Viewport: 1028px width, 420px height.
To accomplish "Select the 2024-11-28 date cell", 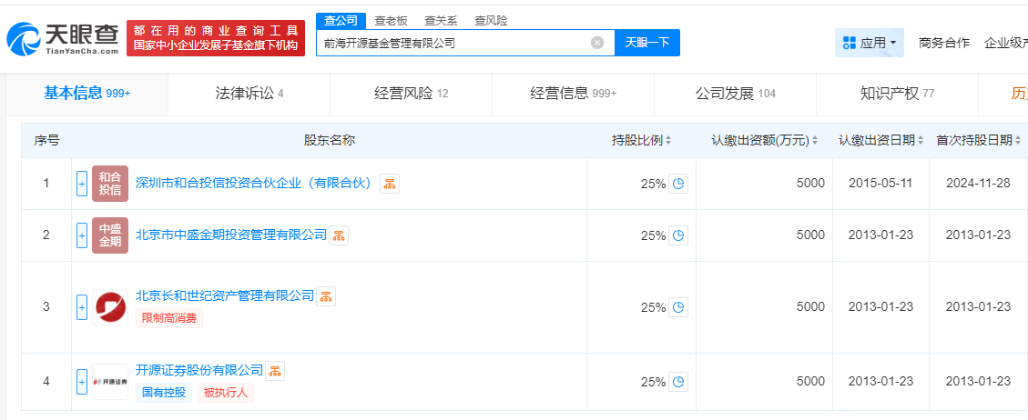I will pyautogui.click(x=978, y=184).
